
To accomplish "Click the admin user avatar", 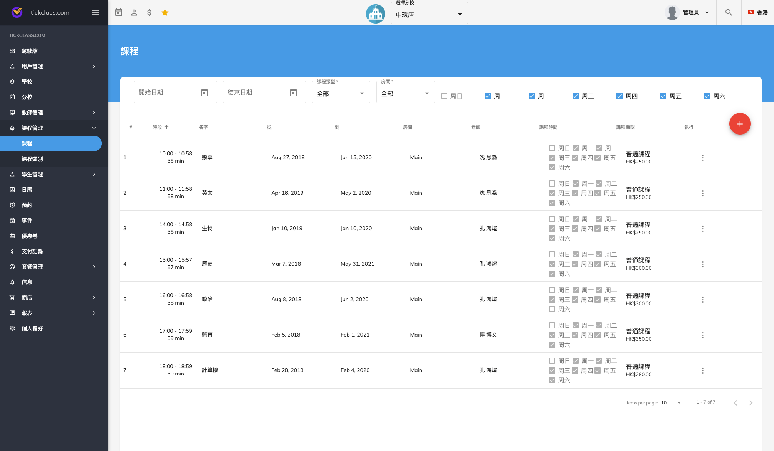I will (x=672, y=12).
